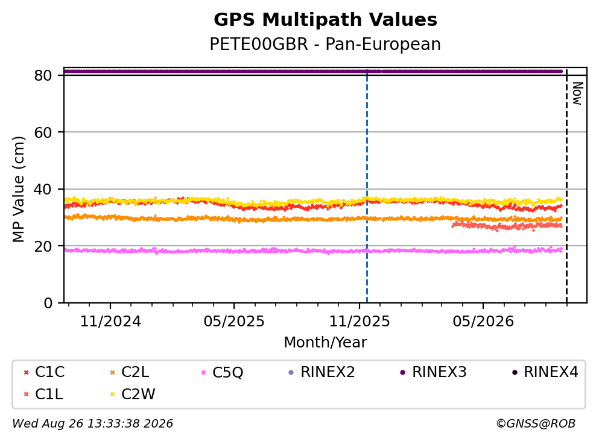Click the yellow C2W legend marker
This screenshot has width=599, height=442.
click(112, 394)
